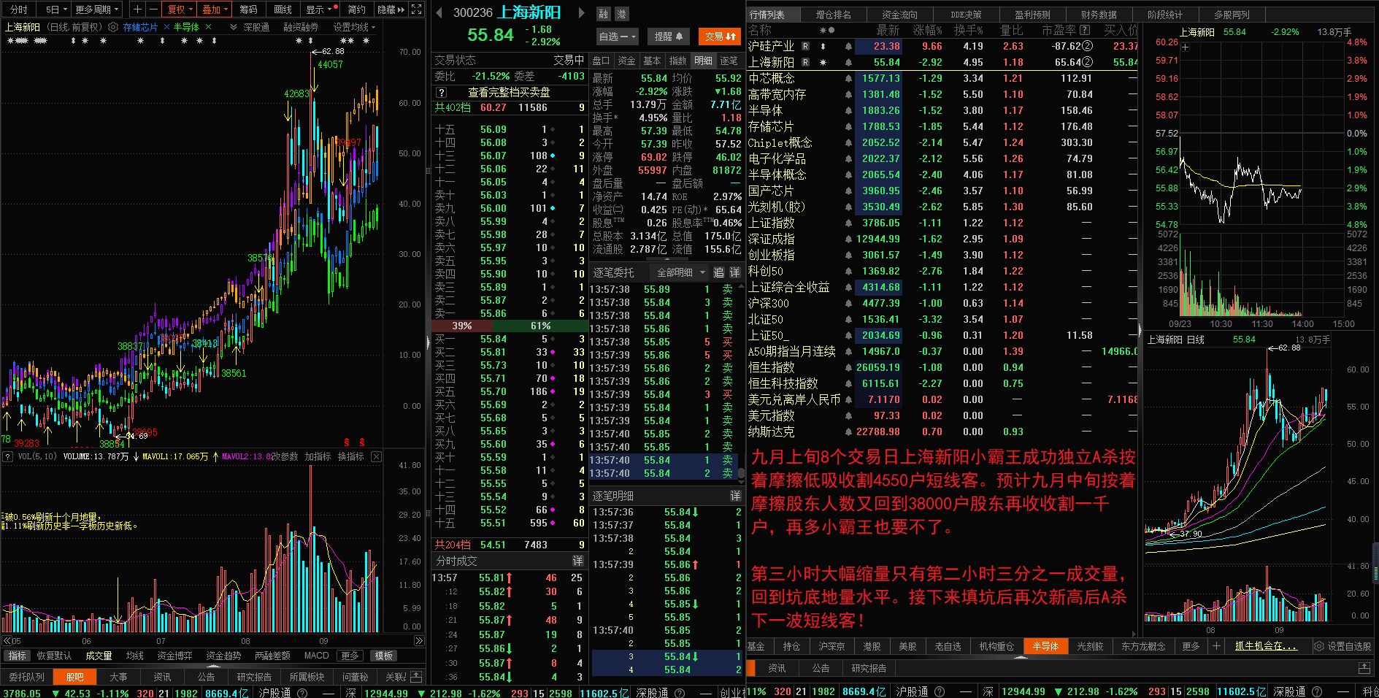Screen dimensions: 1379x698
Task: Open 设置均线 moving-average dropdown
Action: click(354, 27)
